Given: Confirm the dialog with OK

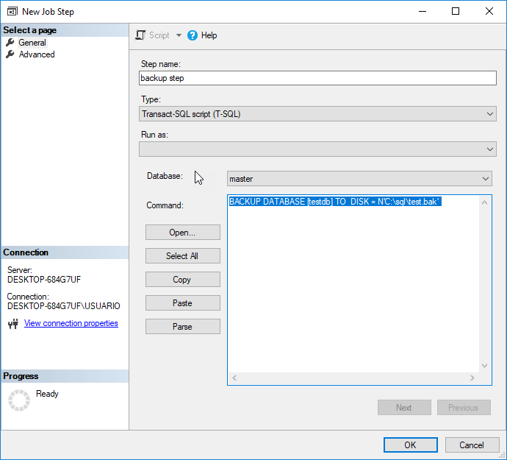Looking at the screenshot, I should click(410, 445).
